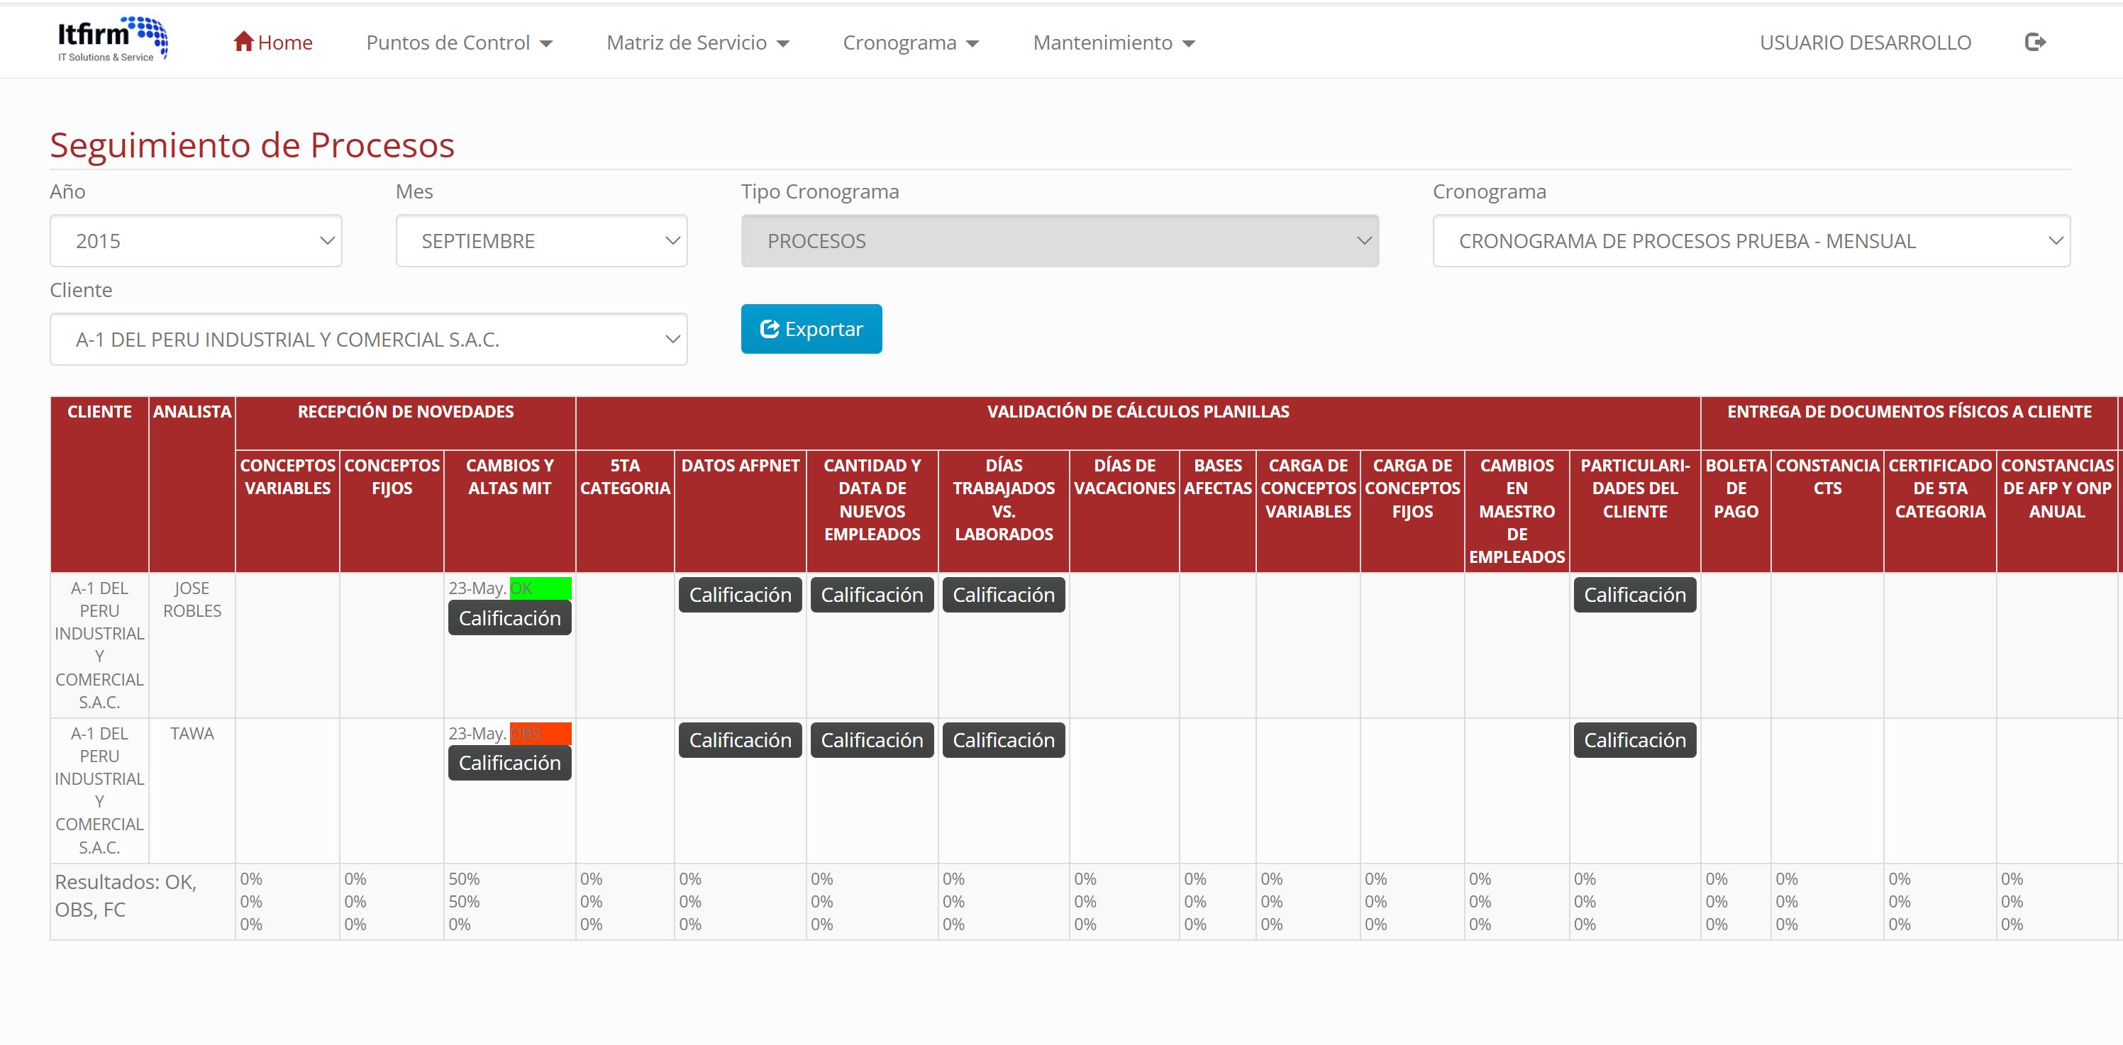This screenshot has height=1045, width=2123.
Task: Click the Home house icon
Action: click(243, 41)
